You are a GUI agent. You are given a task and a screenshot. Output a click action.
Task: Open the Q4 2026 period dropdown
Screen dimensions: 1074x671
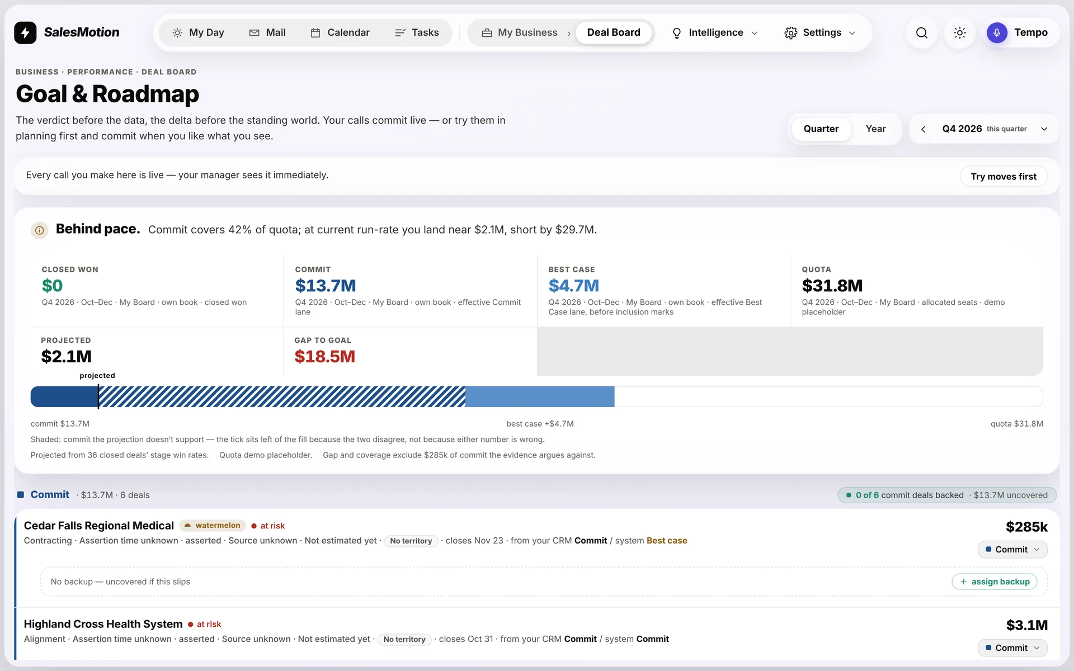pos(1044,129)
